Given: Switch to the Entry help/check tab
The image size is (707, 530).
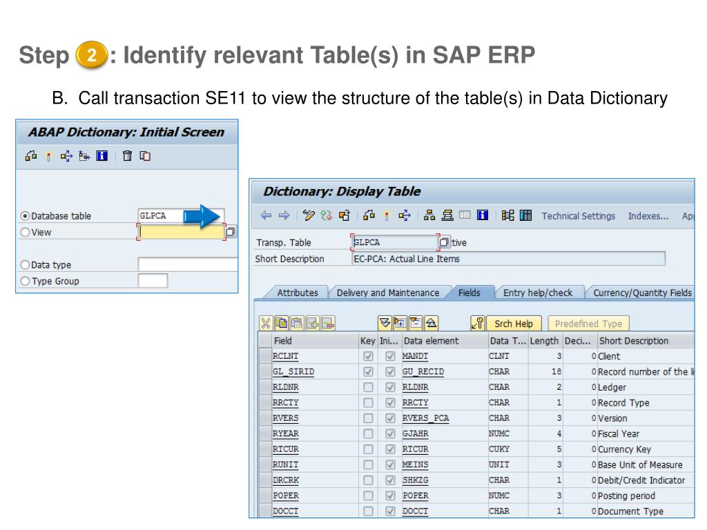Looking at the screenshot, I should (x=538, y=293).
